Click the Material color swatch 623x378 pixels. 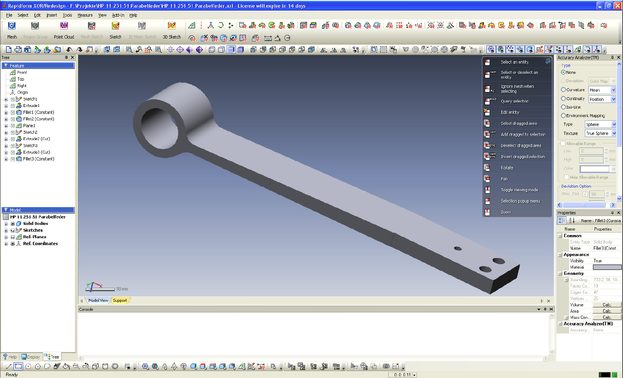[x=607, y=267]
